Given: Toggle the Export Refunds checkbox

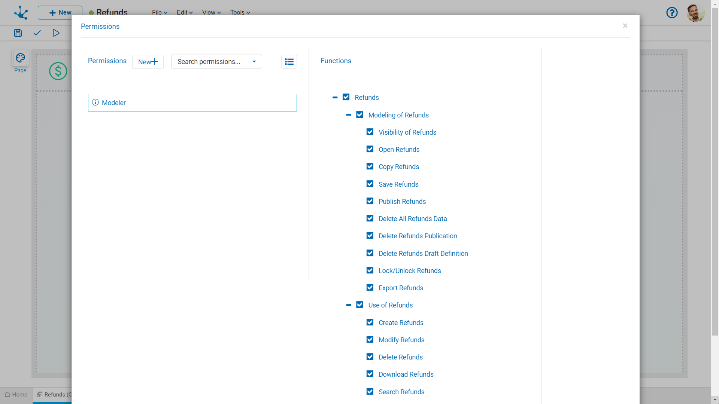Looking at the screenshot, I should [x=370, y=288].
